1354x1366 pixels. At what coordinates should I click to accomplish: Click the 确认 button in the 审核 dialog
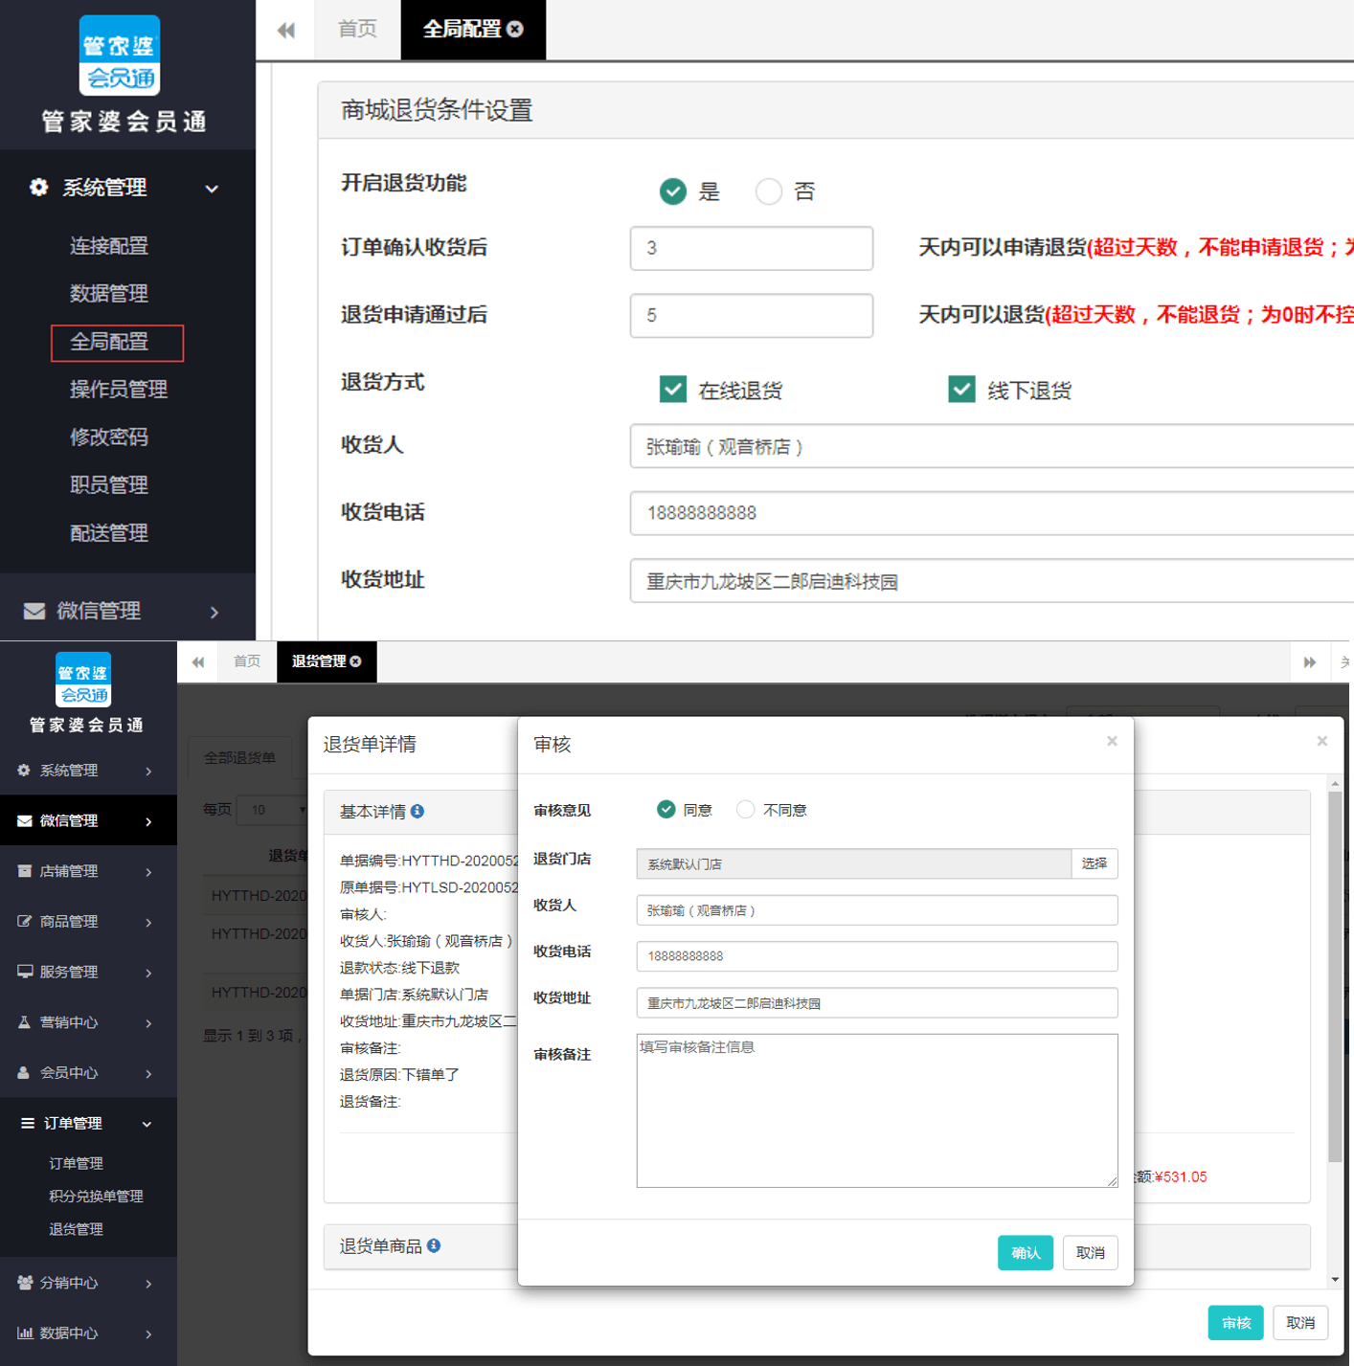tap(1025, 1252)
